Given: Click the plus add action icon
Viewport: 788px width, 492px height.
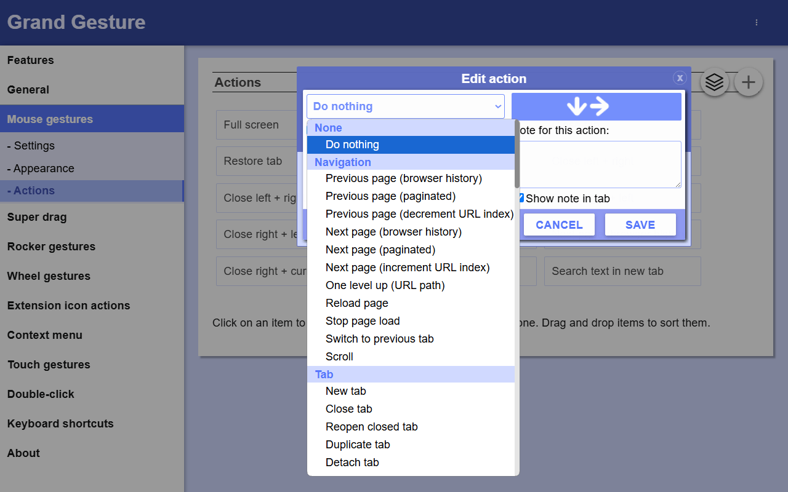Looking at the screenshot, I should (x=749, y=82).
